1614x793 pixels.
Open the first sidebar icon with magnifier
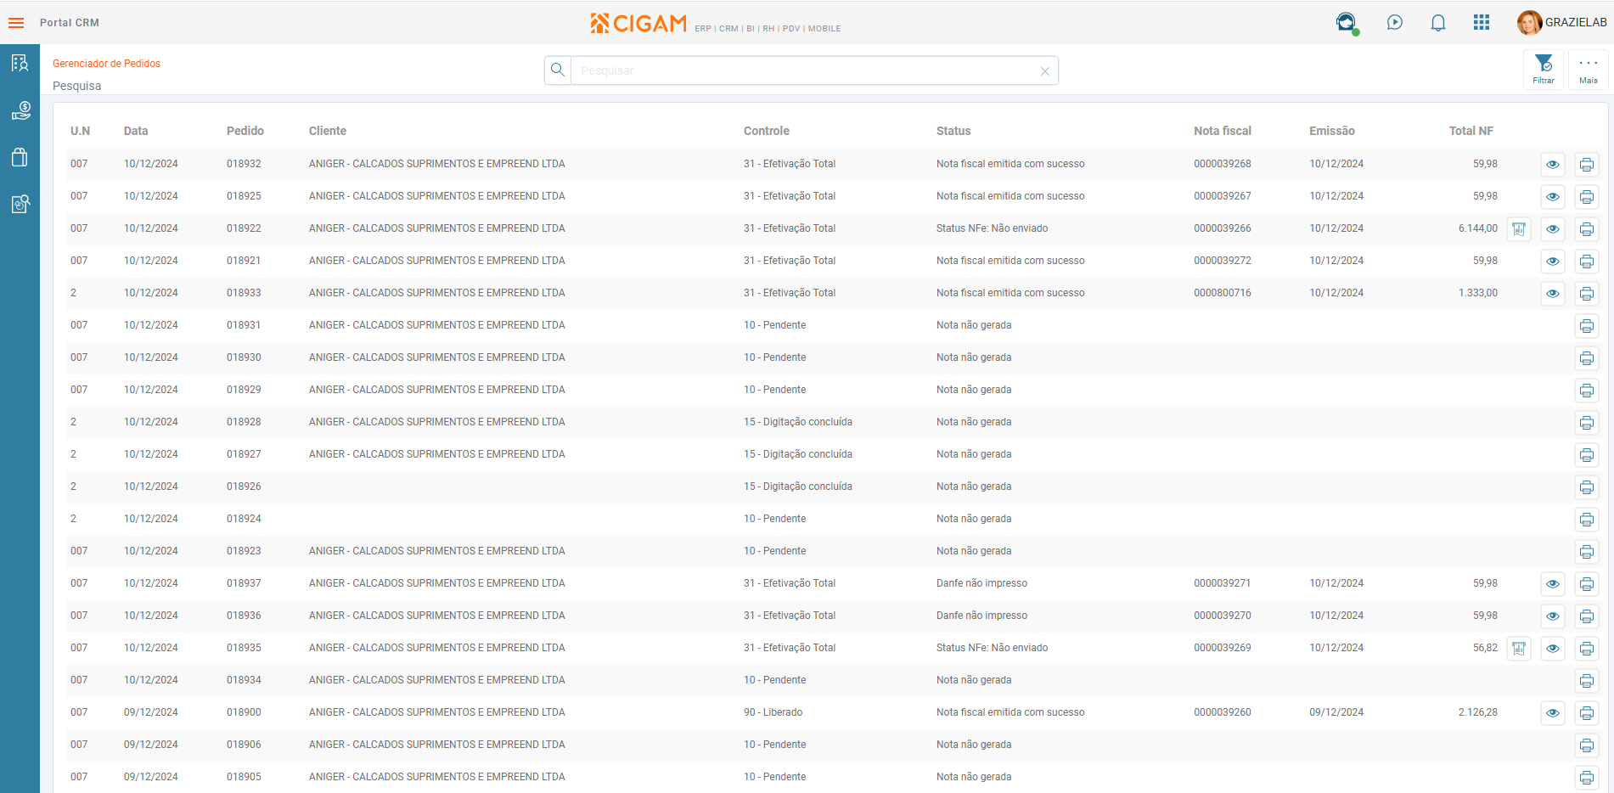(x=20, y=63)
